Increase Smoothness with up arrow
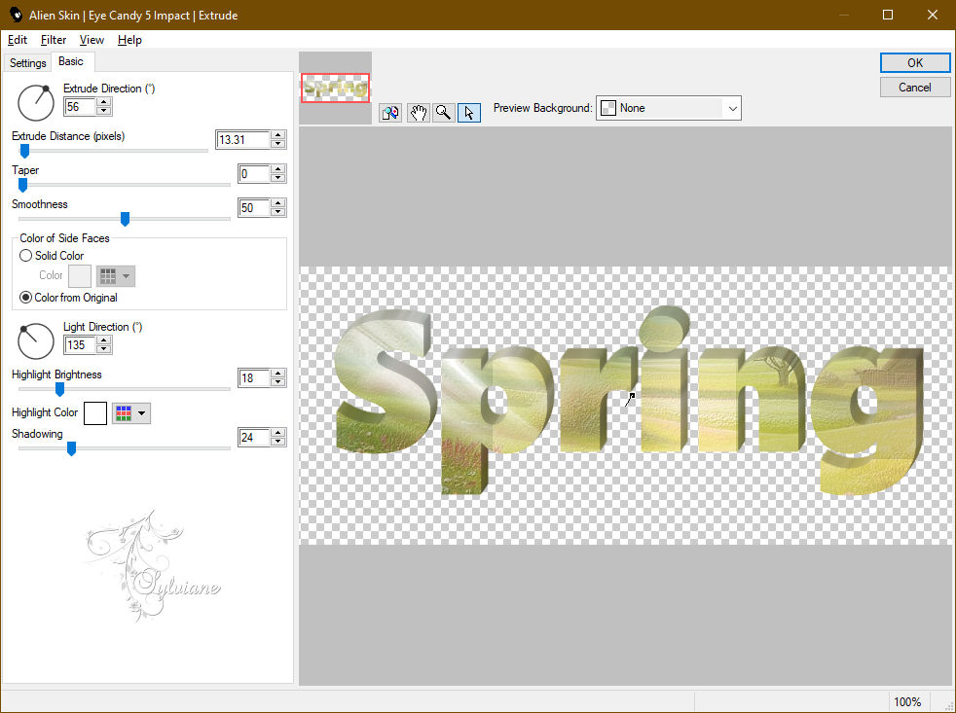Viewport: 956px width, 713px height. click(278, 203)
